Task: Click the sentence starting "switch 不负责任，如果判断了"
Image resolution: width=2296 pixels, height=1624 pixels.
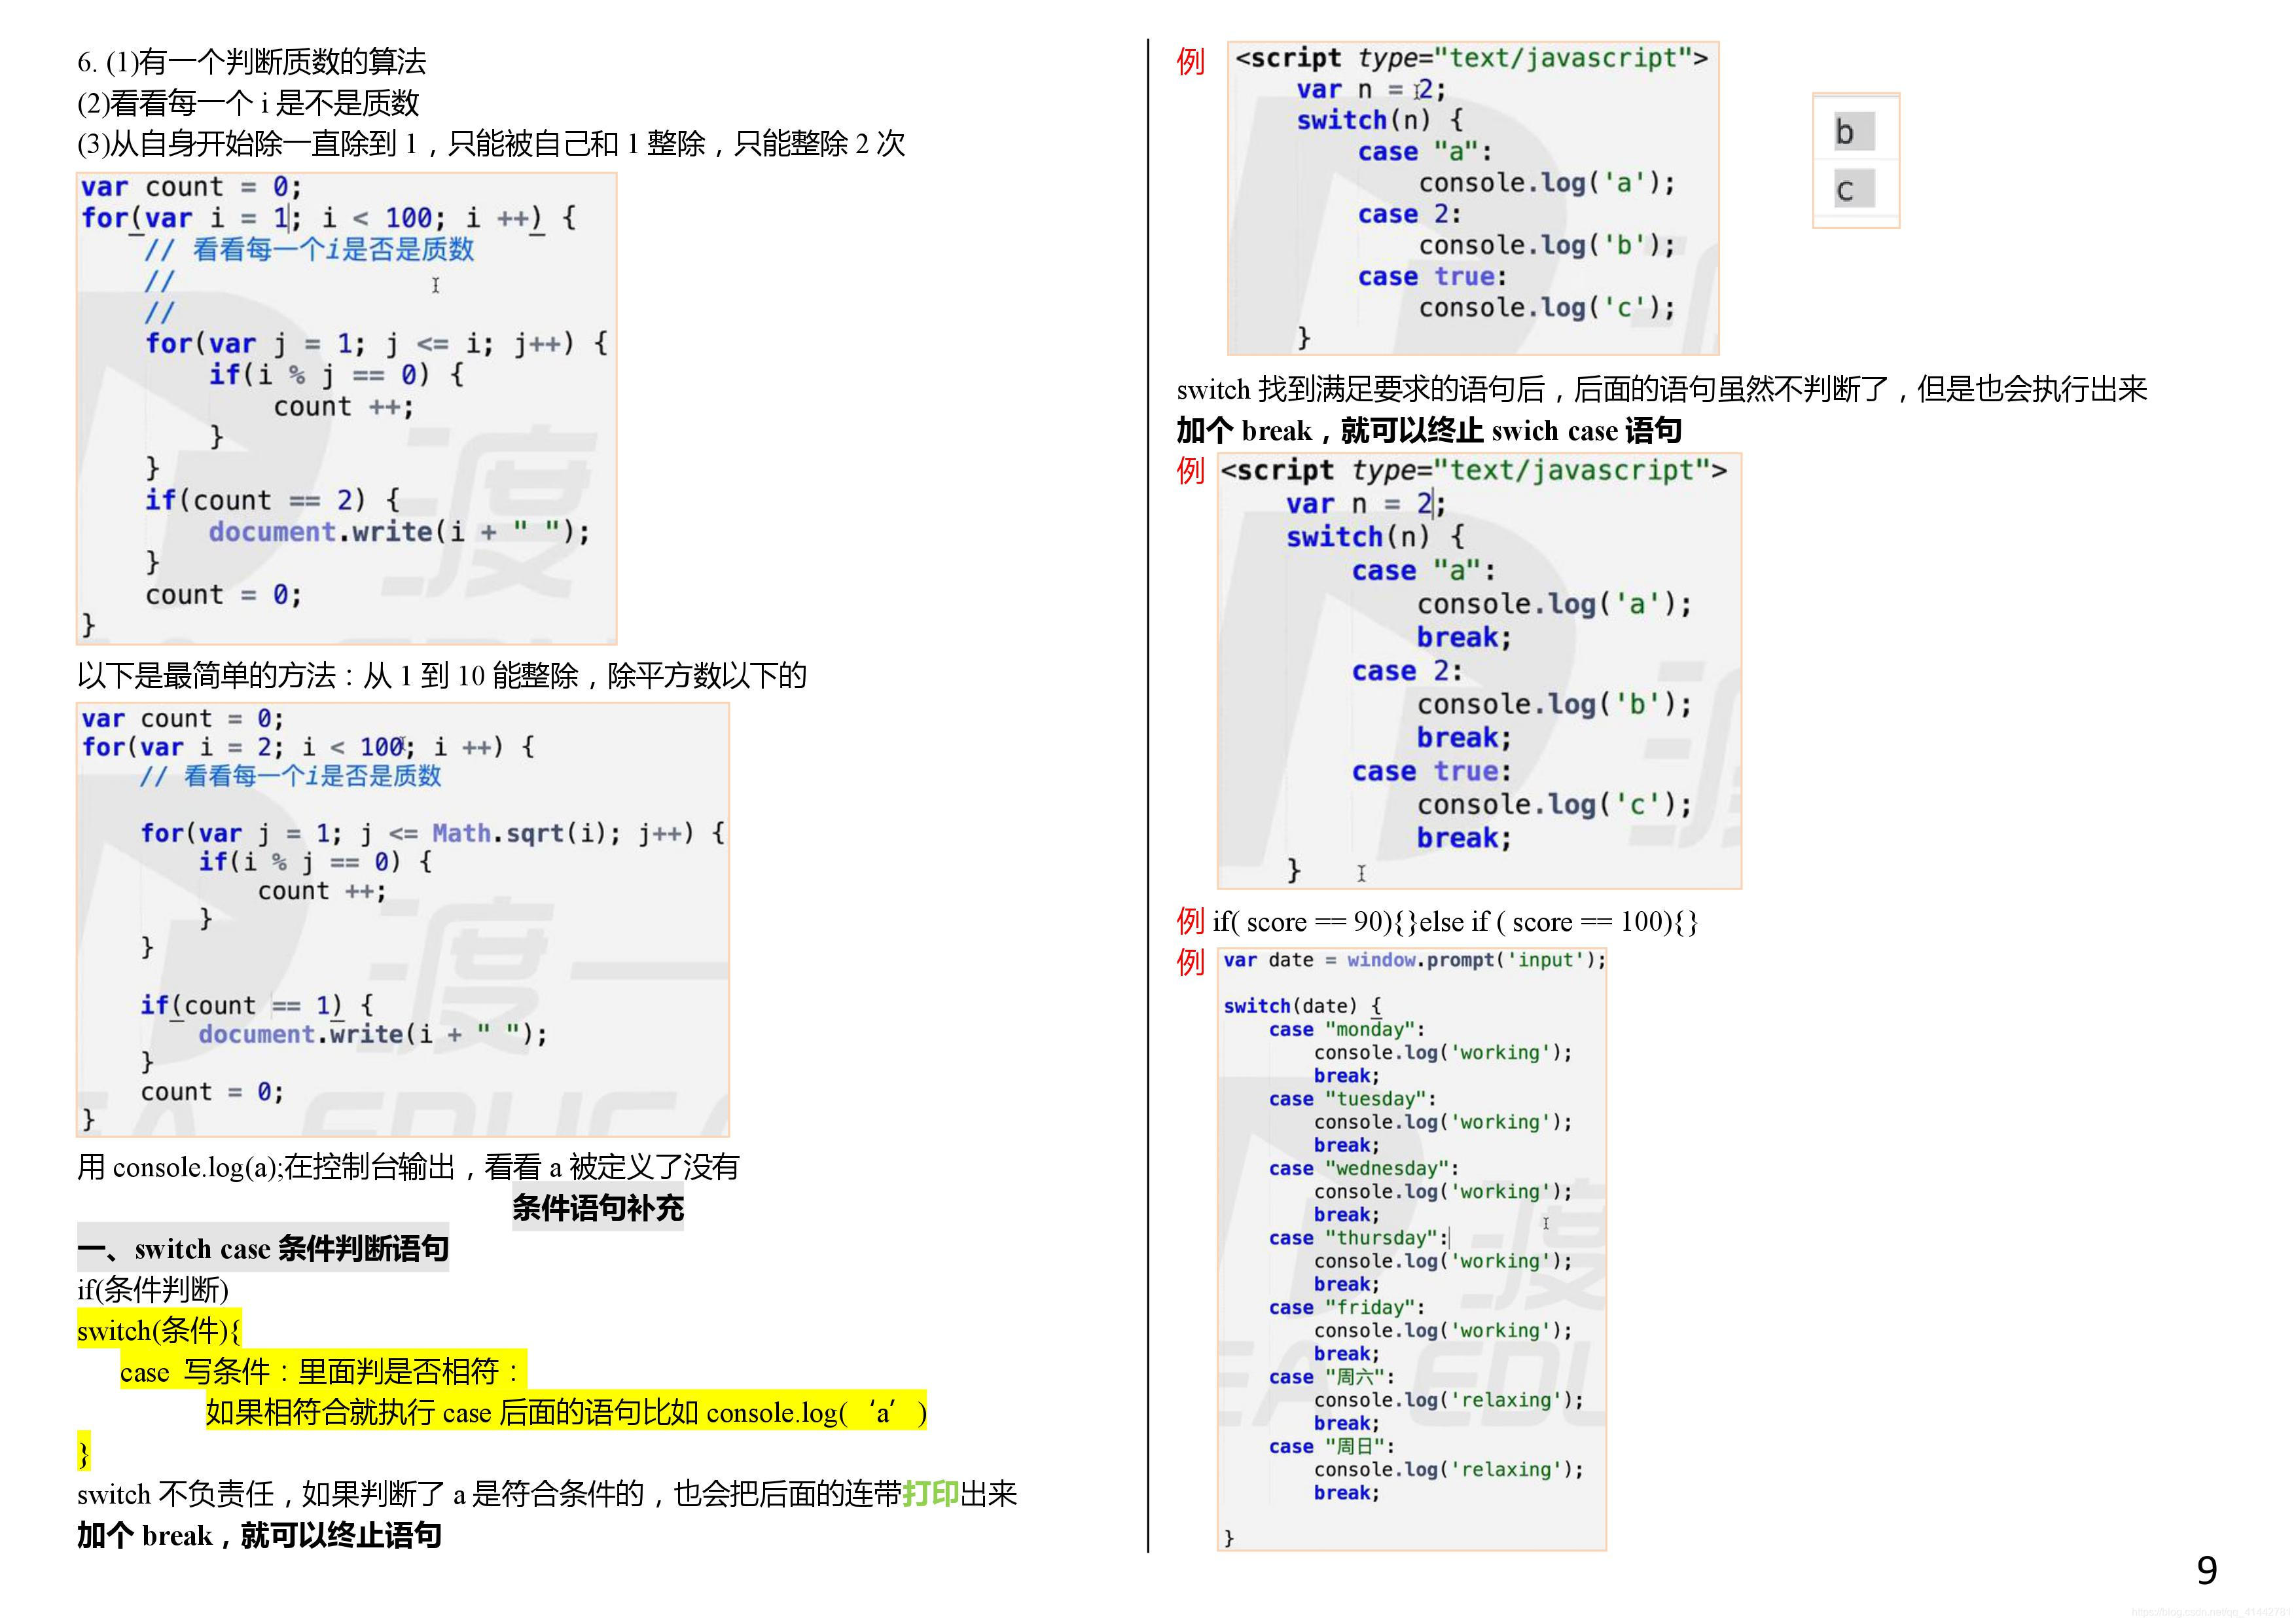Action: [547, 1494]
